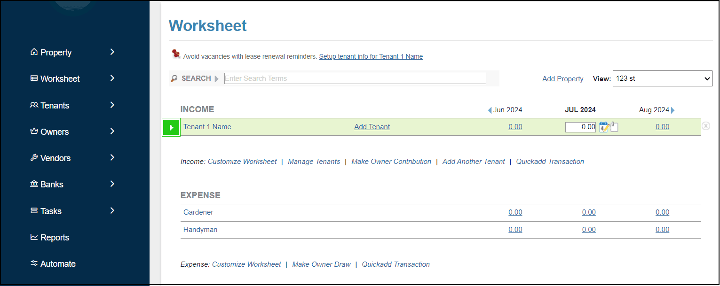Open the Automate sidebar item

pyautogui.click(x=58, y=264)
